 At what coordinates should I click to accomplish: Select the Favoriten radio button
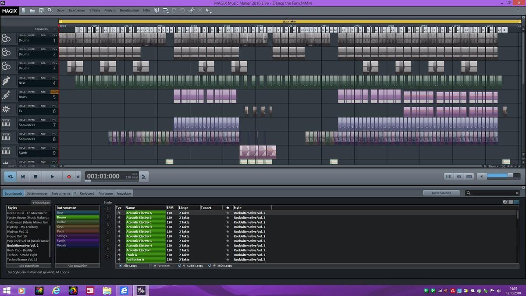pos(151,266)
